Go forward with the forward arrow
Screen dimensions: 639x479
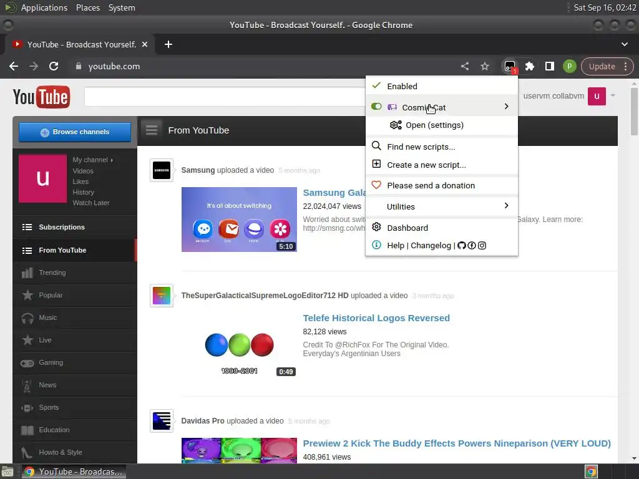[34, 66]
